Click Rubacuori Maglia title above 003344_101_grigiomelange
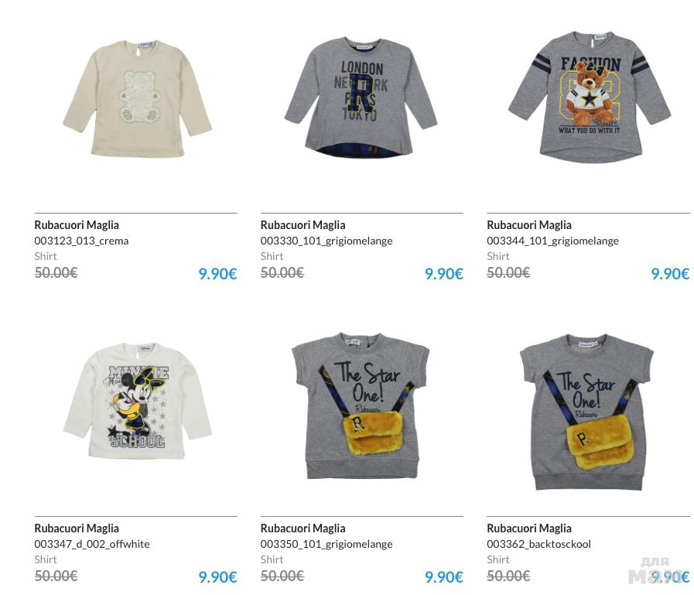Viewport: 694px width, 595px height. 529,225
